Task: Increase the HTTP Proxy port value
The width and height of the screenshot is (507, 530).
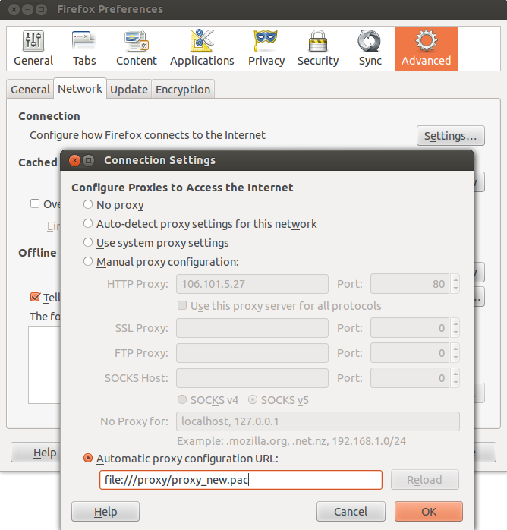Action: point(455,279)
